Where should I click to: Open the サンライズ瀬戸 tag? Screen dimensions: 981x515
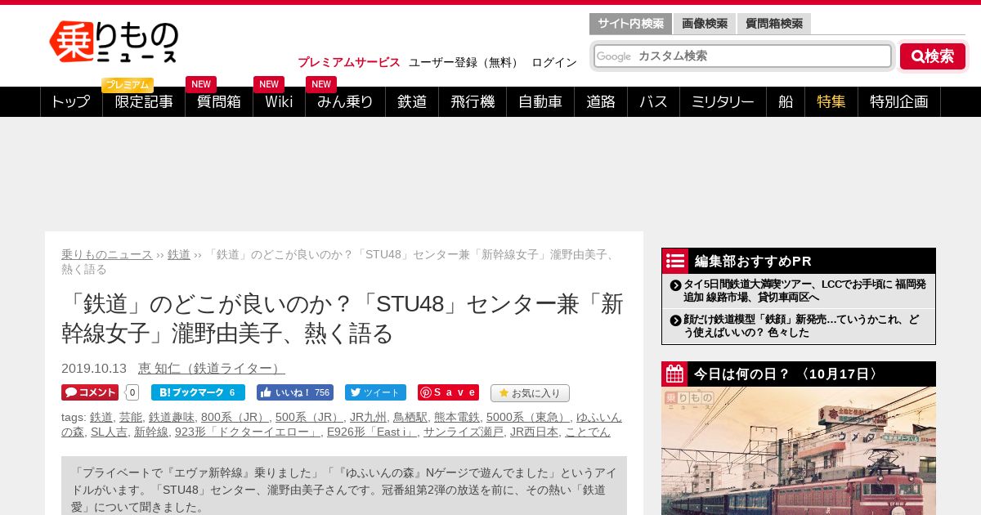click(x=464, y=432)
